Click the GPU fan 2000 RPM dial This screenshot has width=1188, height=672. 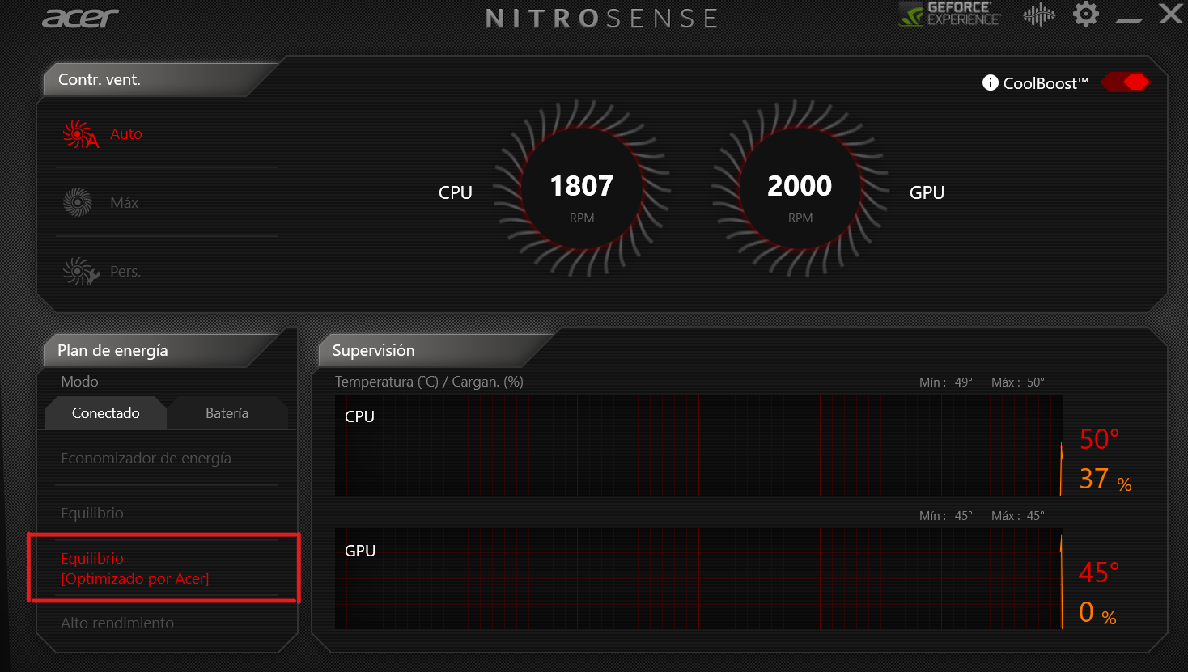(x=800, y=188)
